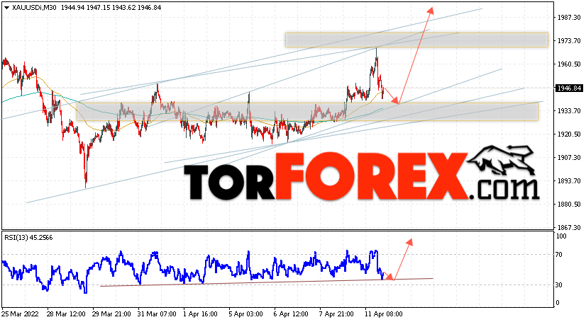Click the 6 Apr 12:00 time label
Screen dimensions: 586x322
pos(292,314)
